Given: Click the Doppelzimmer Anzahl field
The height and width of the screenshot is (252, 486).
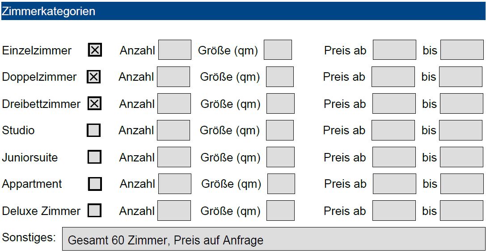Looking at the screenshot, I should pyautogui.click(x=173, y=77).
